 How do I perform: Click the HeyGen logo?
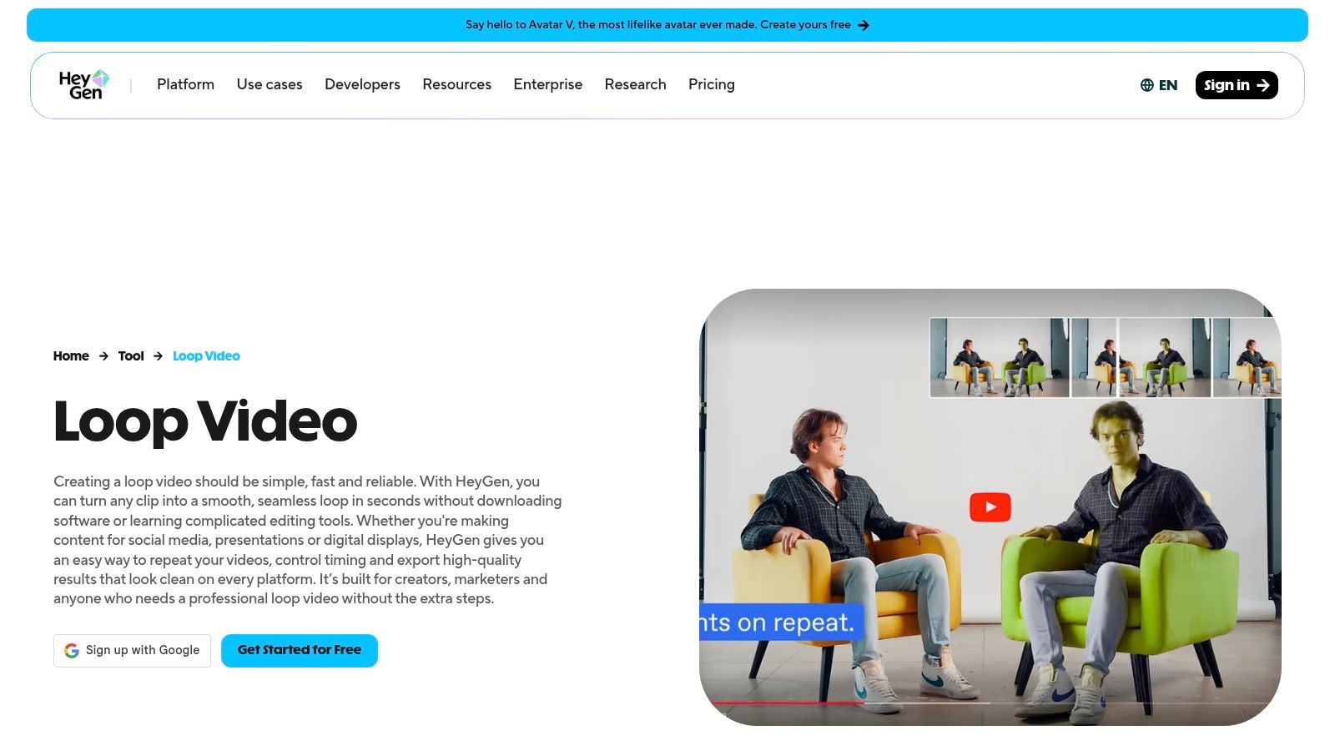pos(84,84)
